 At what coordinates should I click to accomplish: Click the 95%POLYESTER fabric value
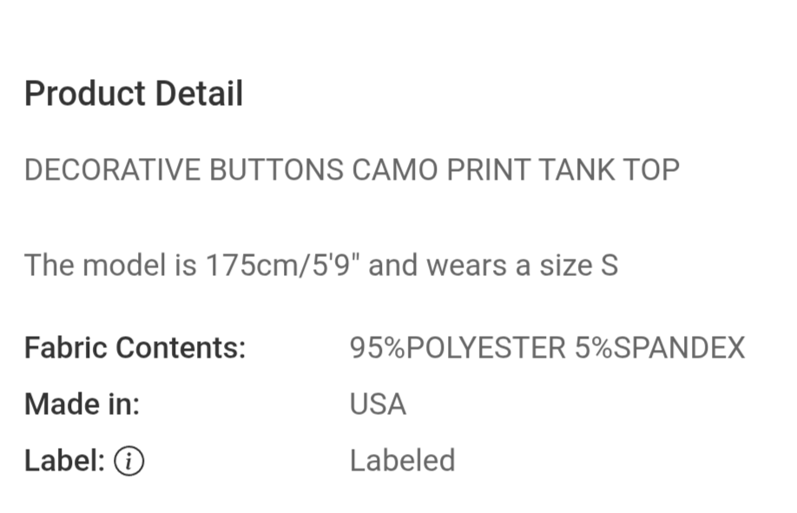(458, 348)
